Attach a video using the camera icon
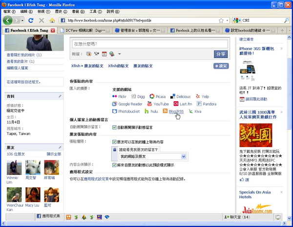 (x=96, y=54)
